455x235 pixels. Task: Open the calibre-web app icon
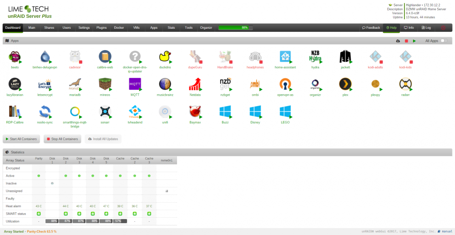(105, 56)
